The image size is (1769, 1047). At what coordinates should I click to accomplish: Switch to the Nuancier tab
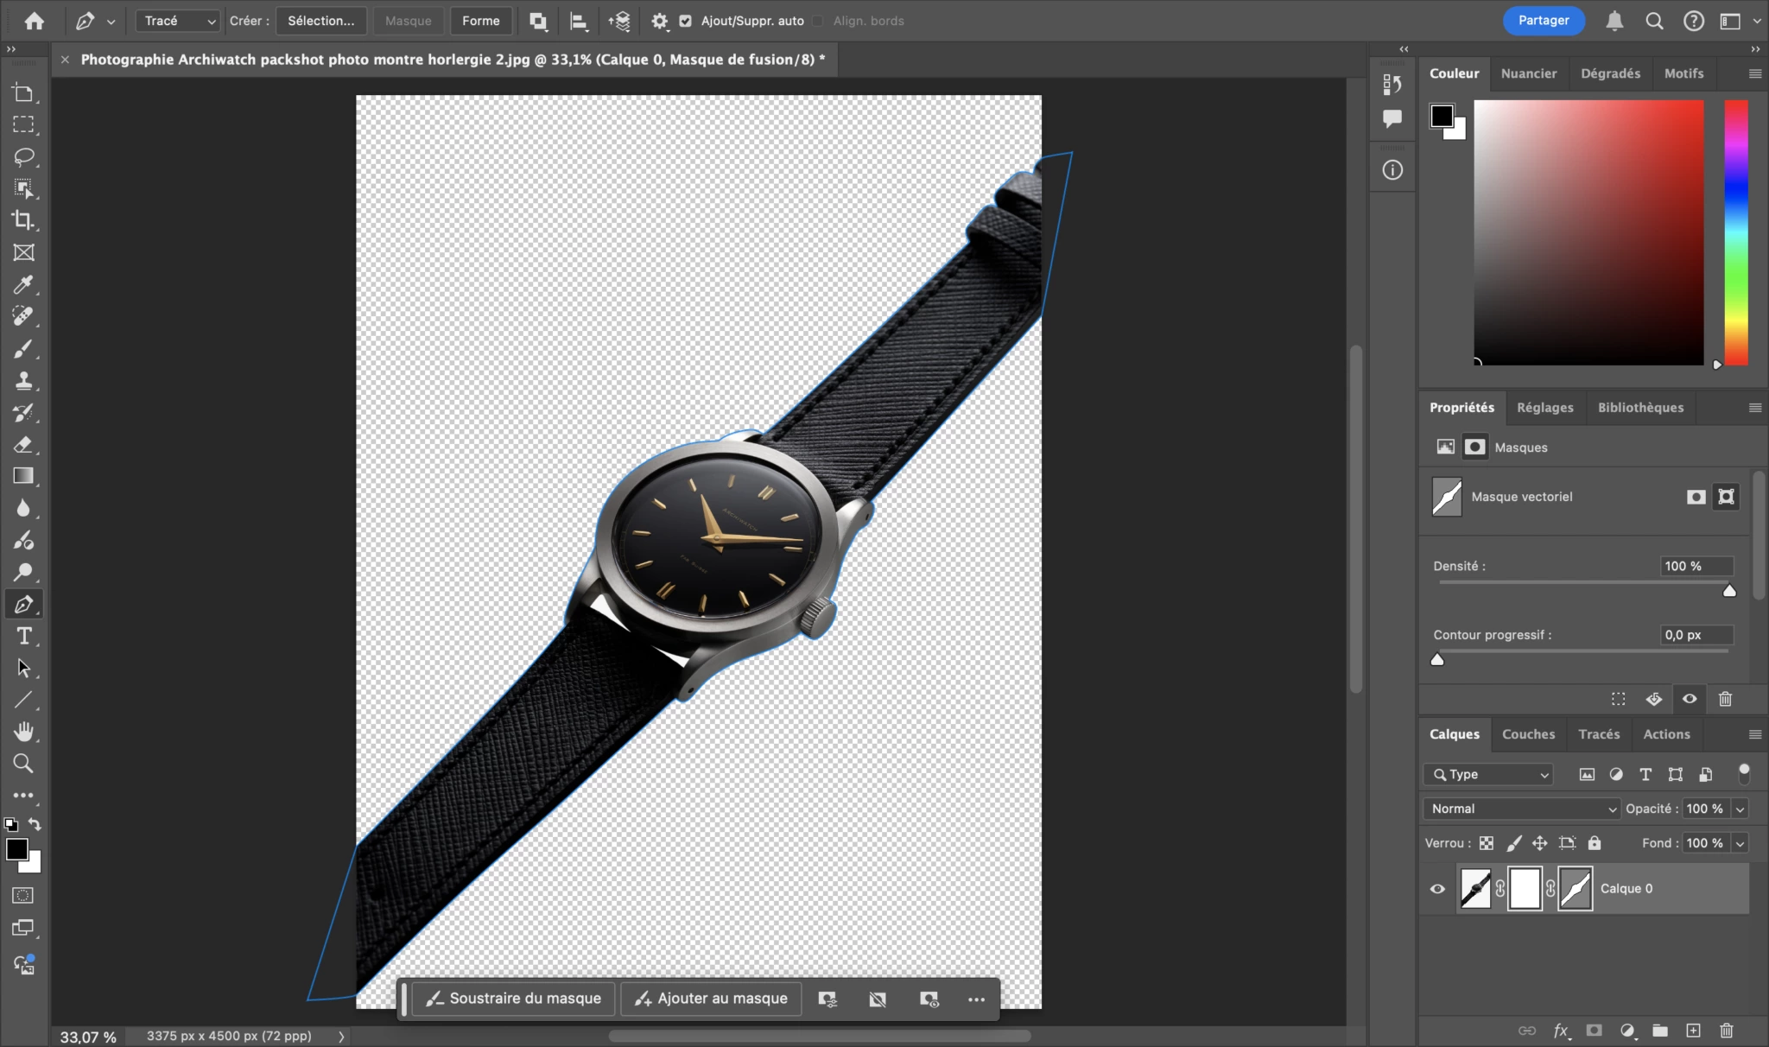1528,73
